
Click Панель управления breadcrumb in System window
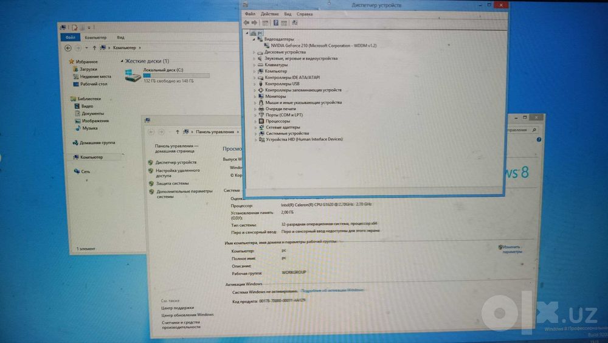(x=215, y=132)
